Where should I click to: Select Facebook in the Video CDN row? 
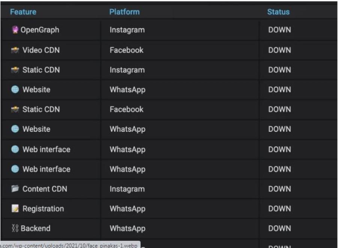coord(126,50)
